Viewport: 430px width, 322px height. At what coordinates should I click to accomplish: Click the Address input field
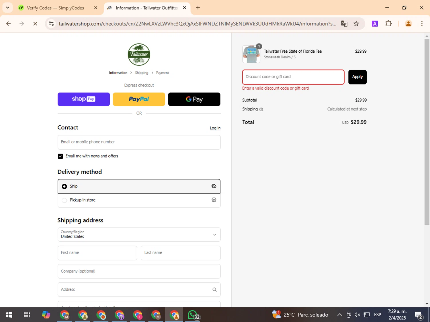[x=139, y=289]
